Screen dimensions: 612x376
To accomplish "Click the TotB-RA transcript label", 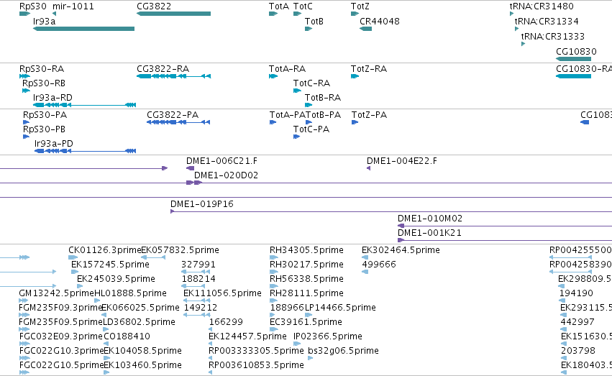I will [x=323, y=98].
